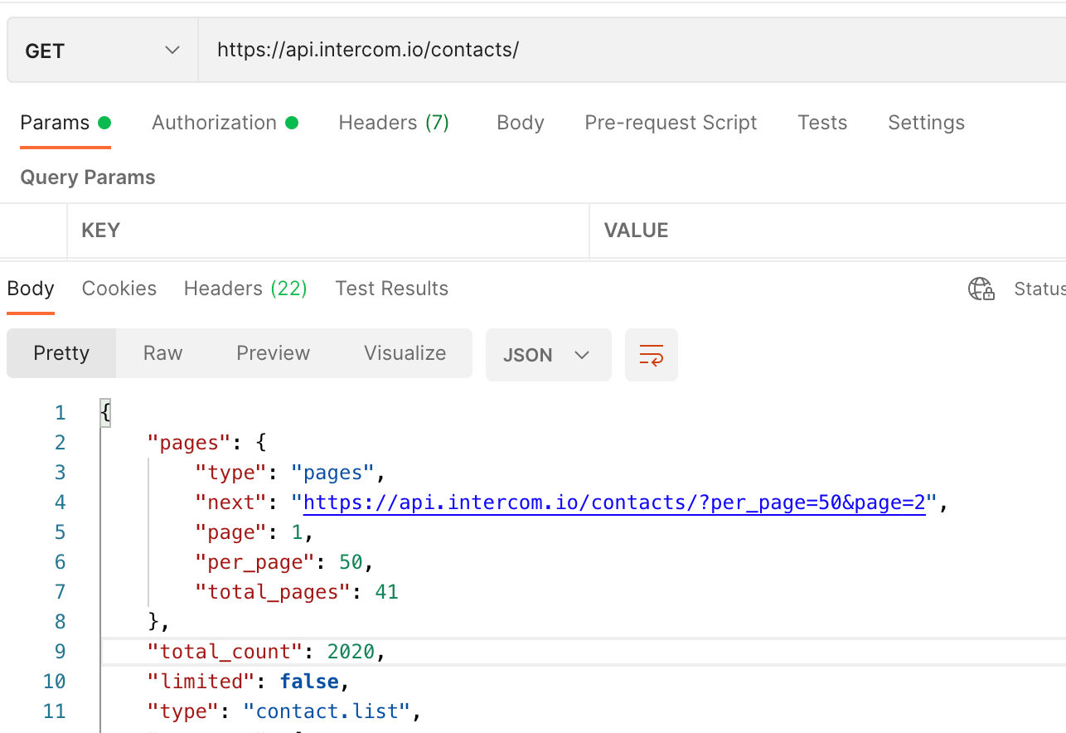
Task: Click the Query Params heading
Action: click(x=88, y=177)
